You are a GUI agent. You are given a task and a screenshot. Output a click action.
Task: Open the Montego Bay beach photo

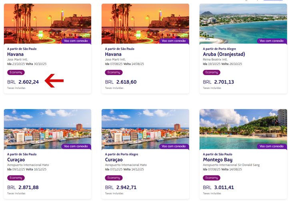(x=243, y=129)
